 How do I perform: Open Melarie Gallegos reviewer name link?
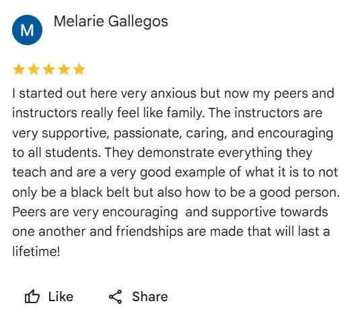(x=111, y=22)
